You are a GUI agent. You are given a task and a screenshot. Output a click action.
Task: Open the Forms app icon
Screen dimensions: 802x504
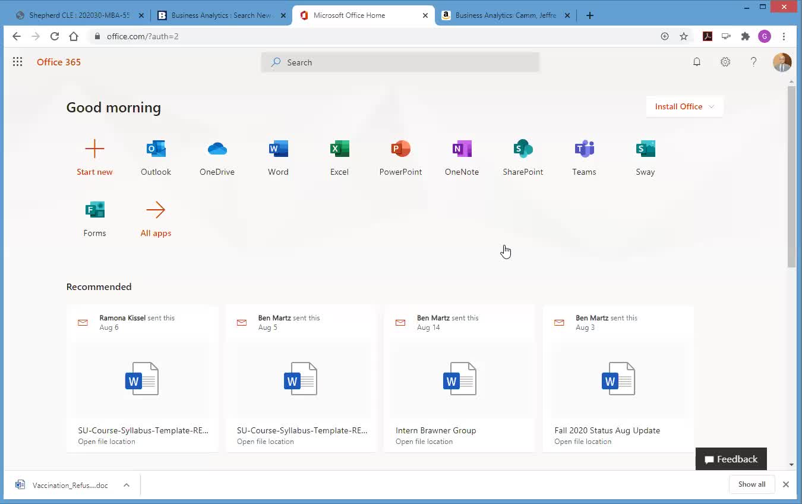click(x=94, y=210)
